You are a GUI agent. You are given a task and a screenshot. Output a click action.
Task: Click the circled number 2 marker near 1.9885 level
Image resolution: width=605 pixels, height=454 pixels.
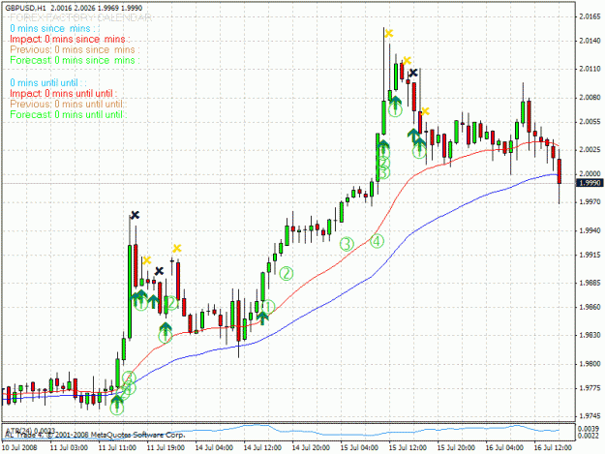(x=287, y=274)
